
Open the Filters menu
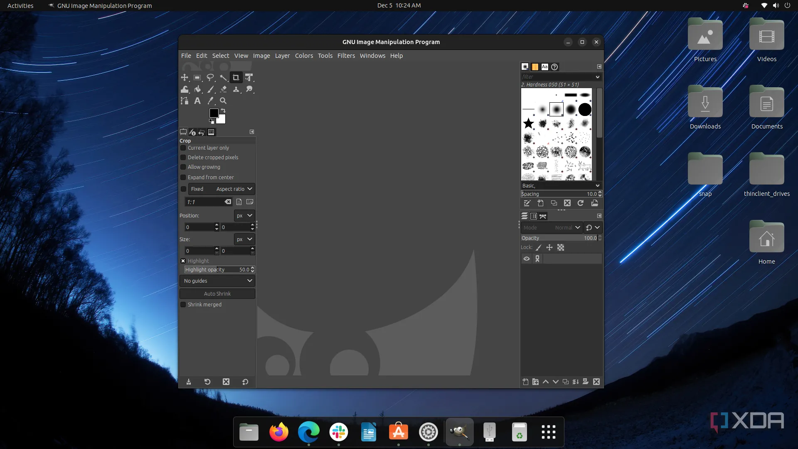point(346,56)
